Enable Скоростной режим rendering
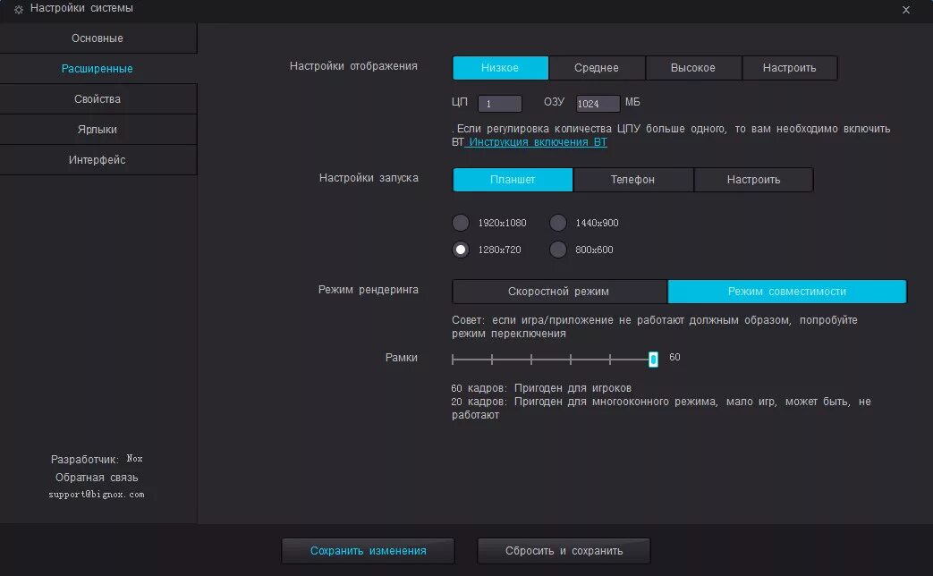 pos(559,292)
